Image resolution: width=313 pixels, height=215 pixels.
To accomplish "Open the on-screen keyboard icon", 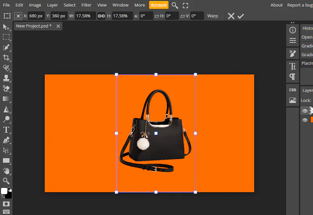I will 6,211.
